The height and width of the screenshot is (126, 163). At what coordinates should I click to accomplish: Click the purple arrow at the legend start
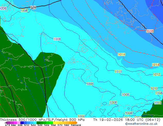tap(6, 123)
